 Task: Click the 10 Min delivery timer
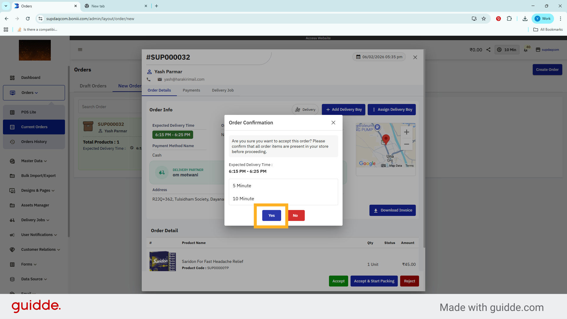(507, 50)
